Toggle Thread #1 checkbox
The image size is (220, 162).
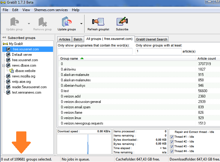coord(172,137)
